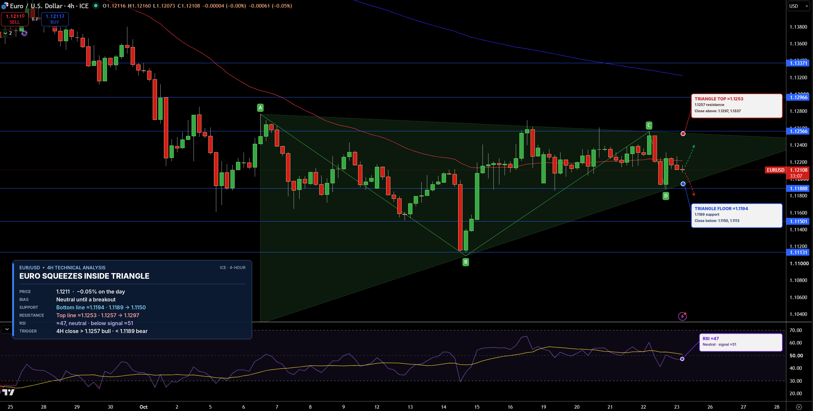Click the EURO SQUEEZES INSIDE TRIANGLE heading

tap(84, 276)
